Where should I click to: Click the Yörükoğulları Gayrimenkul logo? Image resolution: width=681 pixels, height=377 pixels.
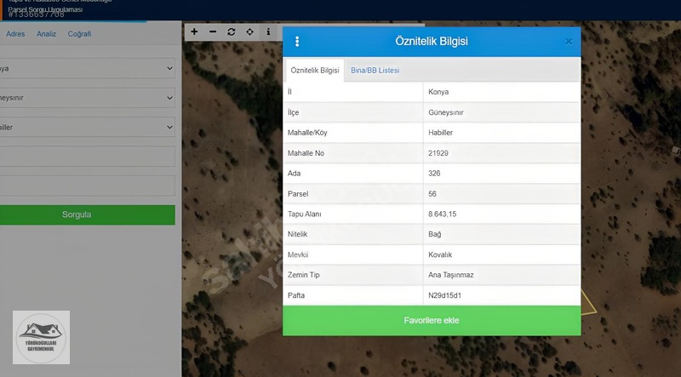click(x=41, y=338)
